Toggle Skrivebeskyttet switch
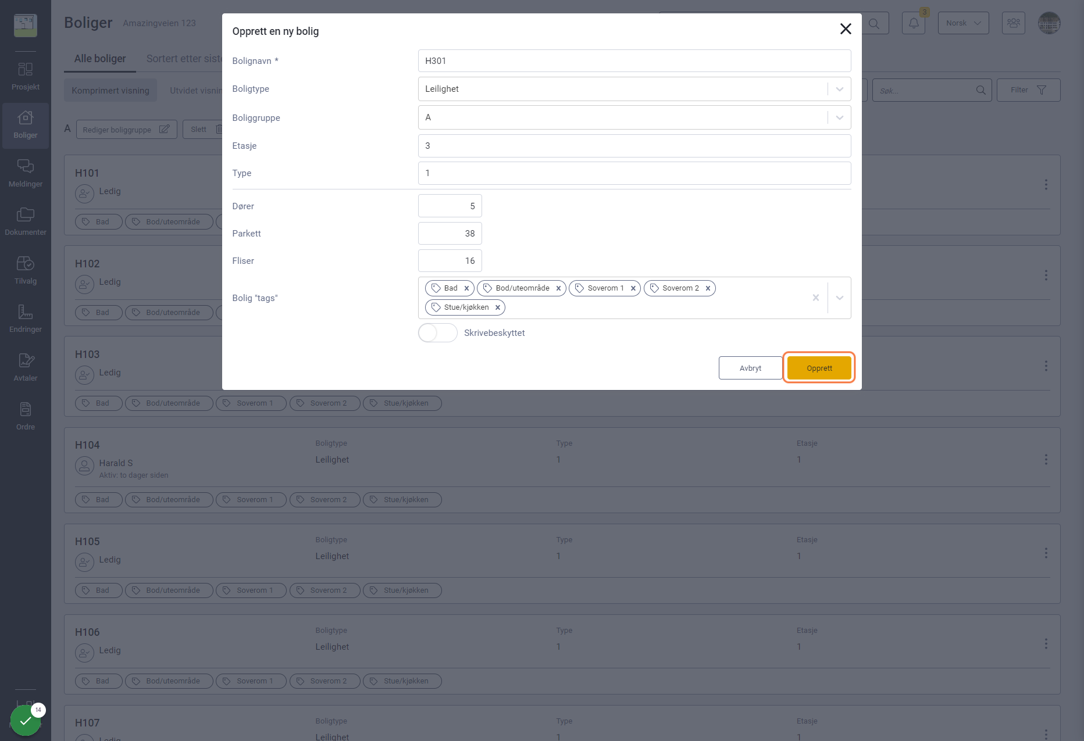The image size is (1084, 741). (x=438, y=333)
